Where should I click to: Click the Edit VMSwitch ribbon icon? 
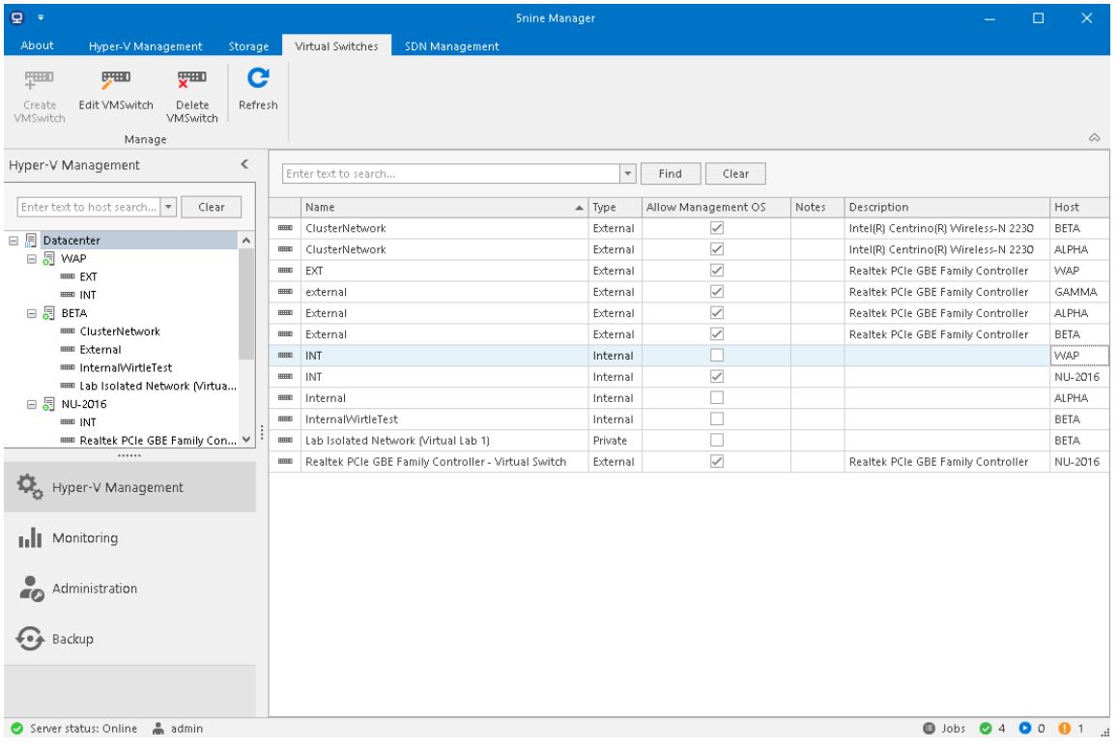pyautogui.click(x=116, y=79)
